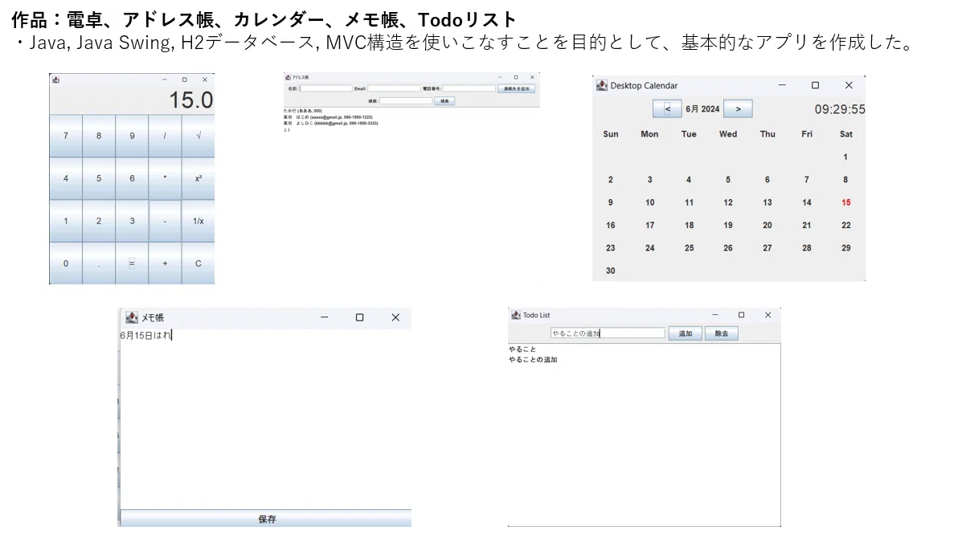Select the やることの追加 item in Todo List
Image resolution: width=962 pixels, height=547 pixels.
click(x=533, y=359)
